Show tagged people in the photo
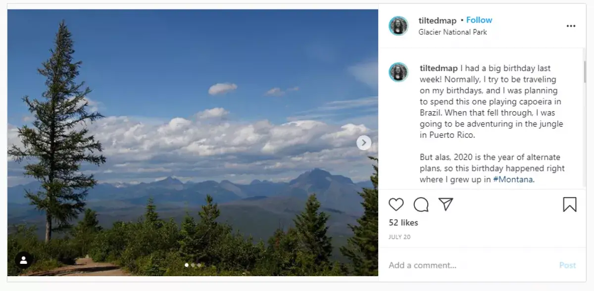The width and height of the screenshot is (594, 291). click(23, 260)
